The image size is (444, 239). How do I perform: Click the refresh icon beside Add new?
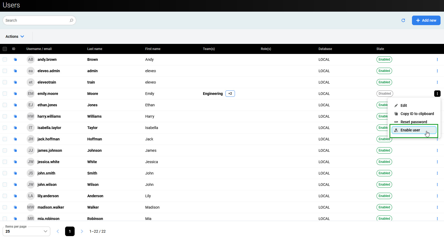(x=403, y=20)
